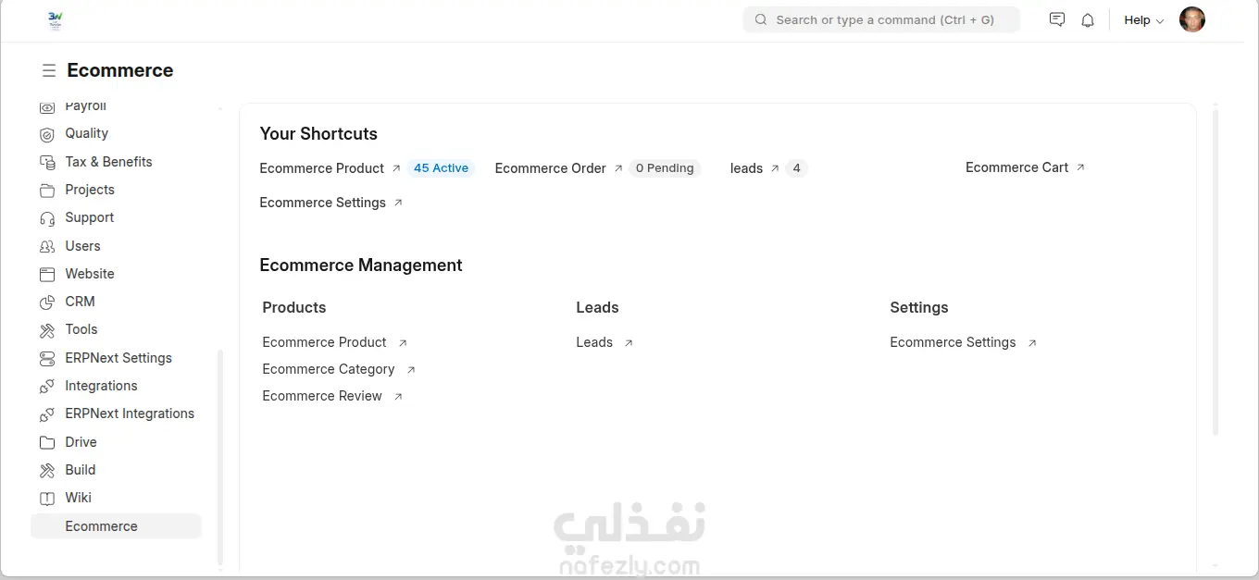Click the notifications bell icon
1259x580 pixels.
click(1088, 20)
